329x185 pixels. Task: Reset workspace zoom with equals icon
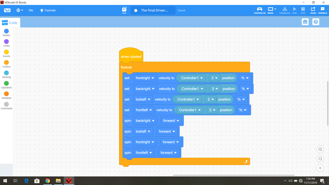point(320,168)
